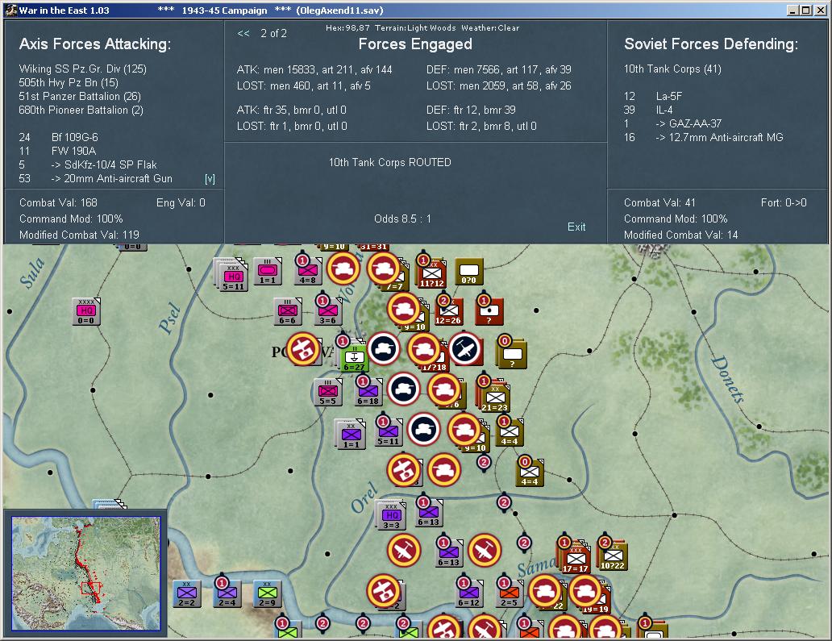Click the 'Odds 8.5 : 1' text
832x641 pixels.
pyautogui.click(x=403, y=219)
